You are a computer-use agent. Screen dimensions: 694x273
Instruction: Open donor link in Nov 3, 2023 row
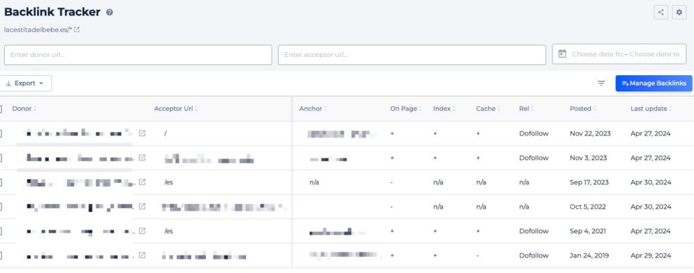coord(142,158)
